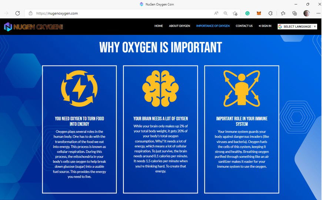Click the NuGen Oxygen logo
Viewport: 322px width, 200px height.
[33, 27]
